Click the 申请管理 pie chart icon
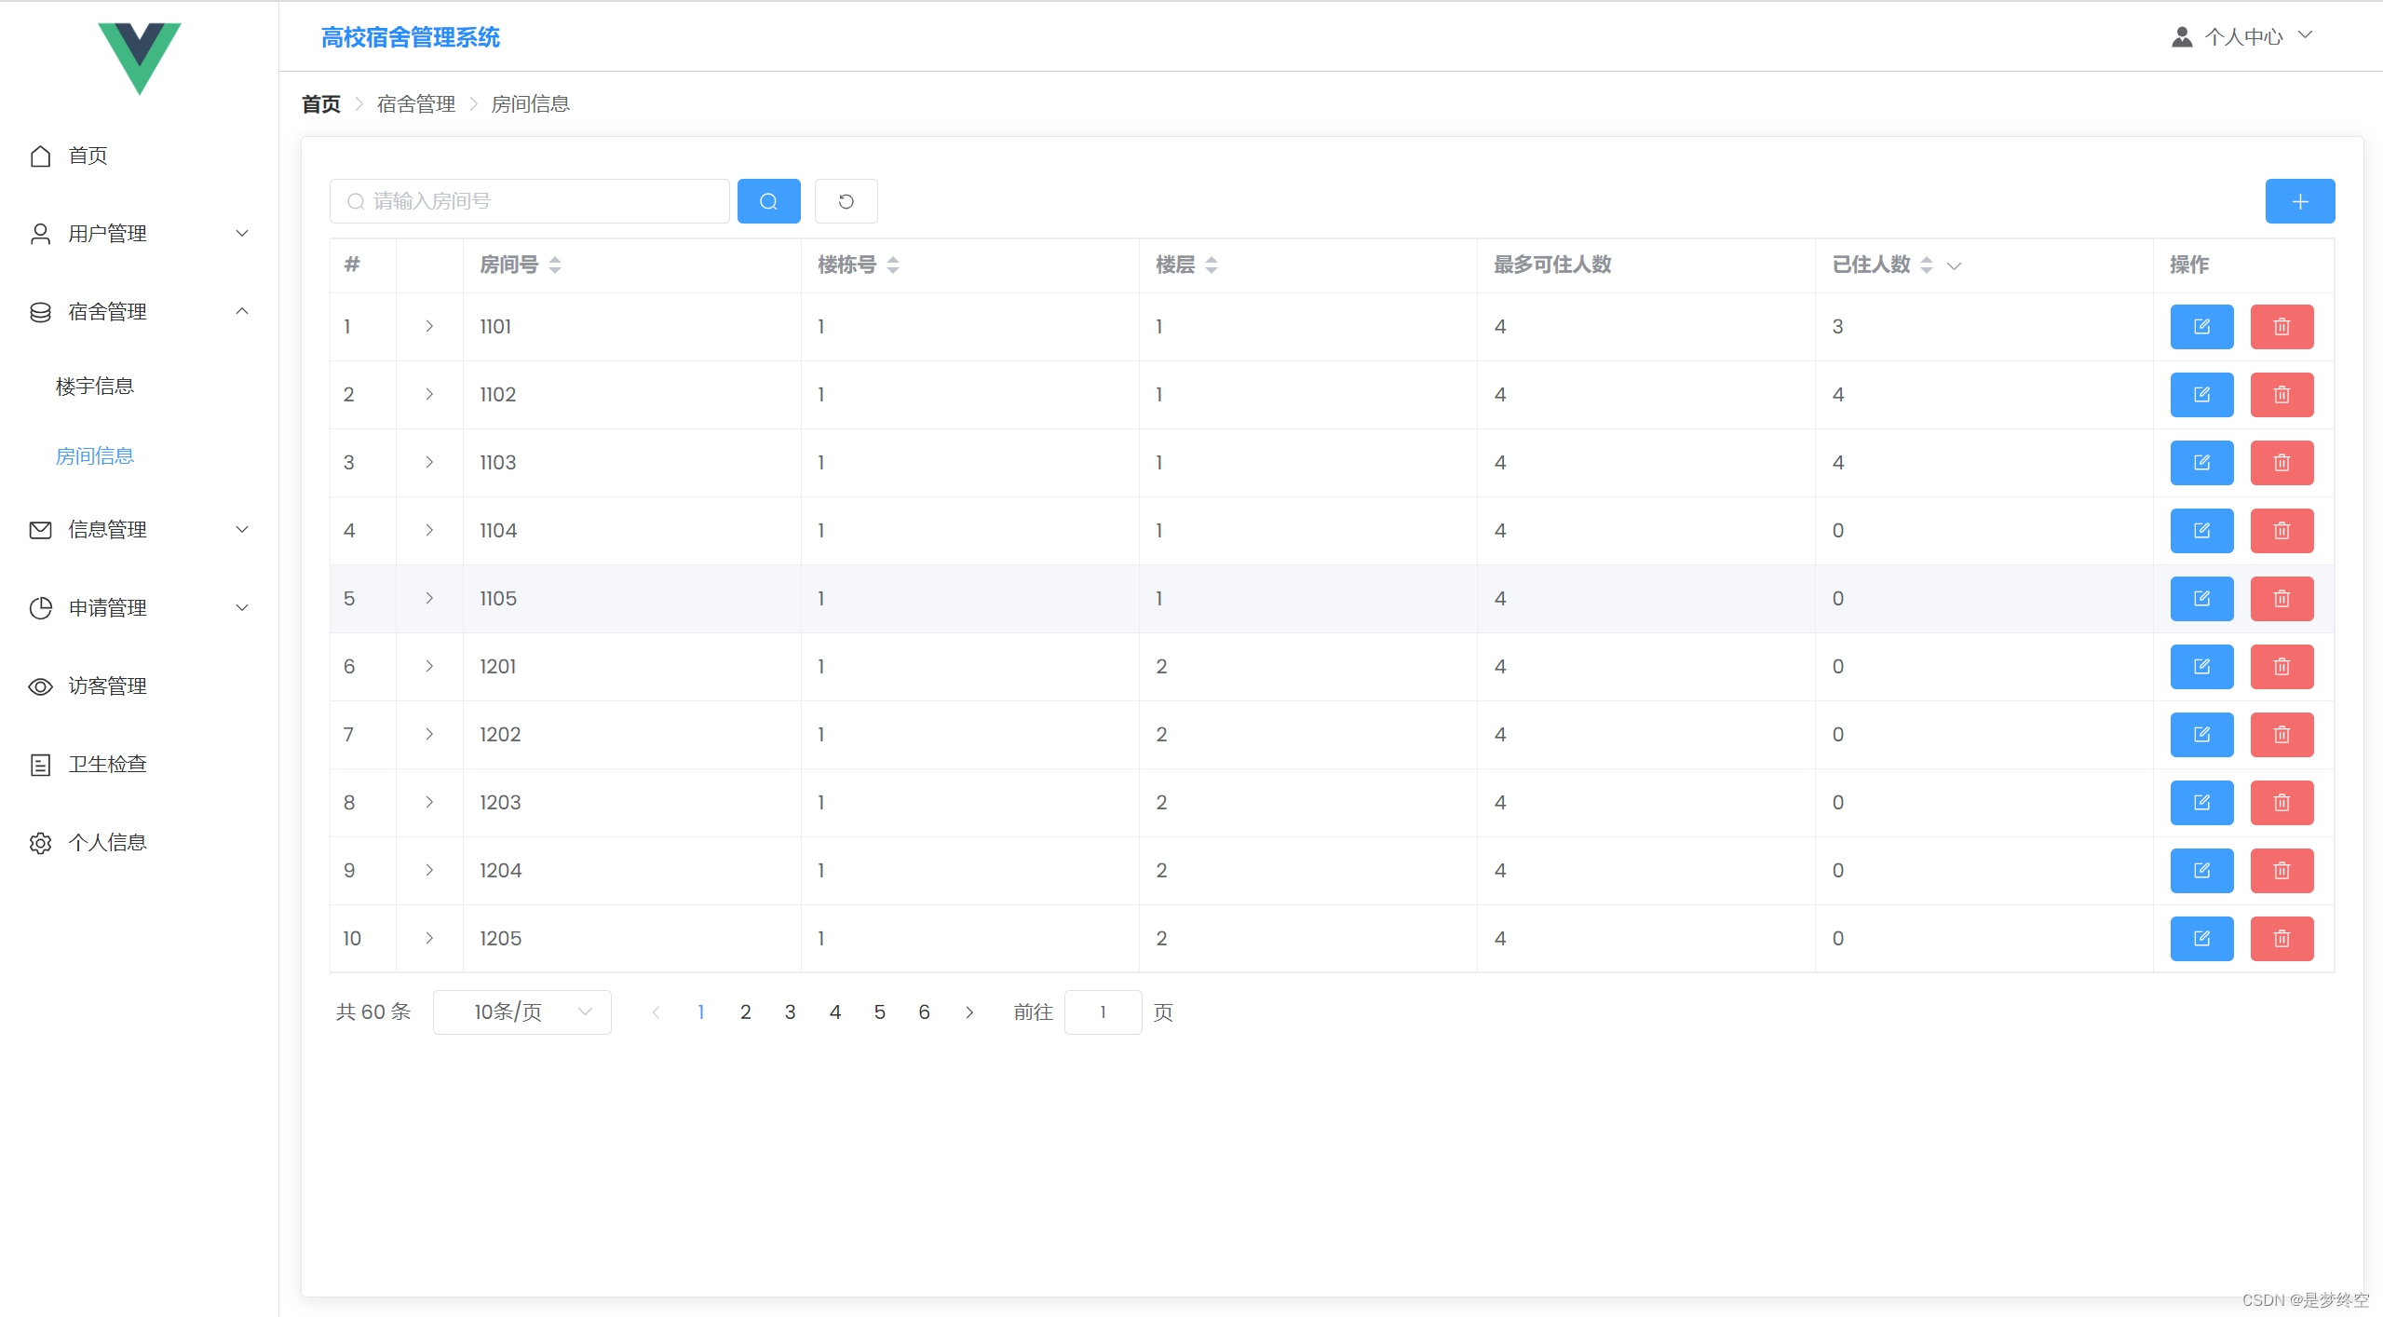Viewport: 2383px width, 1317px height. (40, 607)
